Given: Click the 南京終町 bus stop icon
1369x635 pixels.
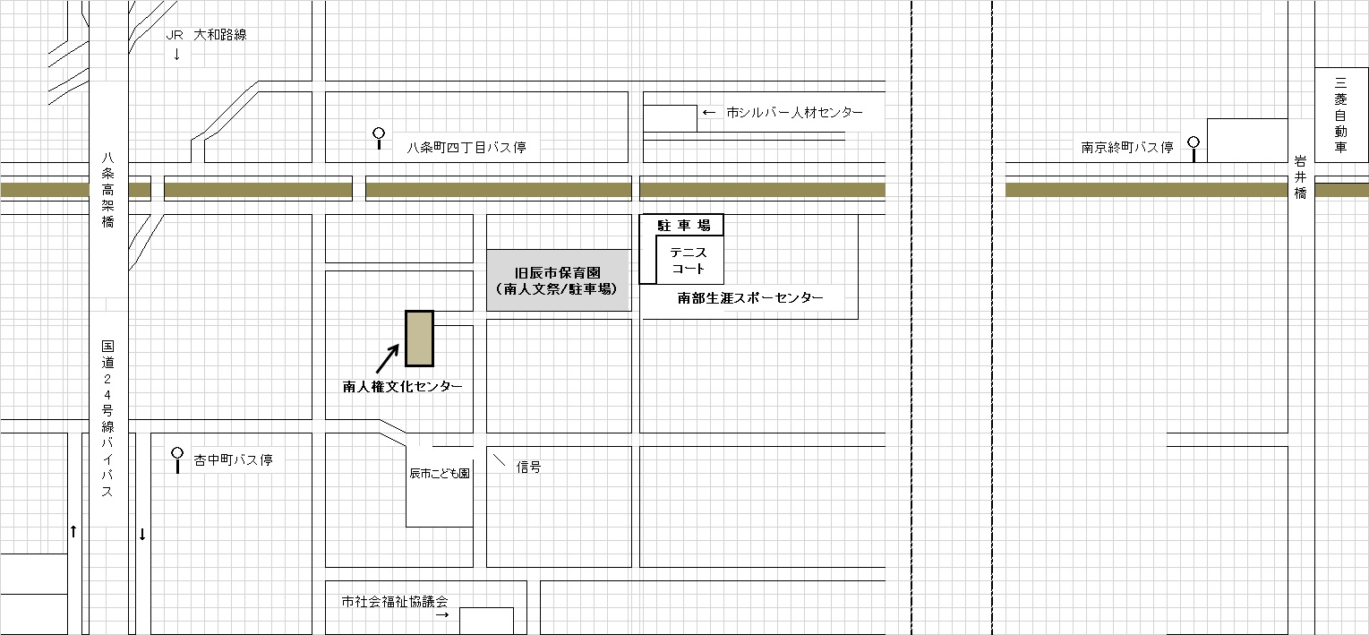Looking at the screenshot, I should 1193,148.
